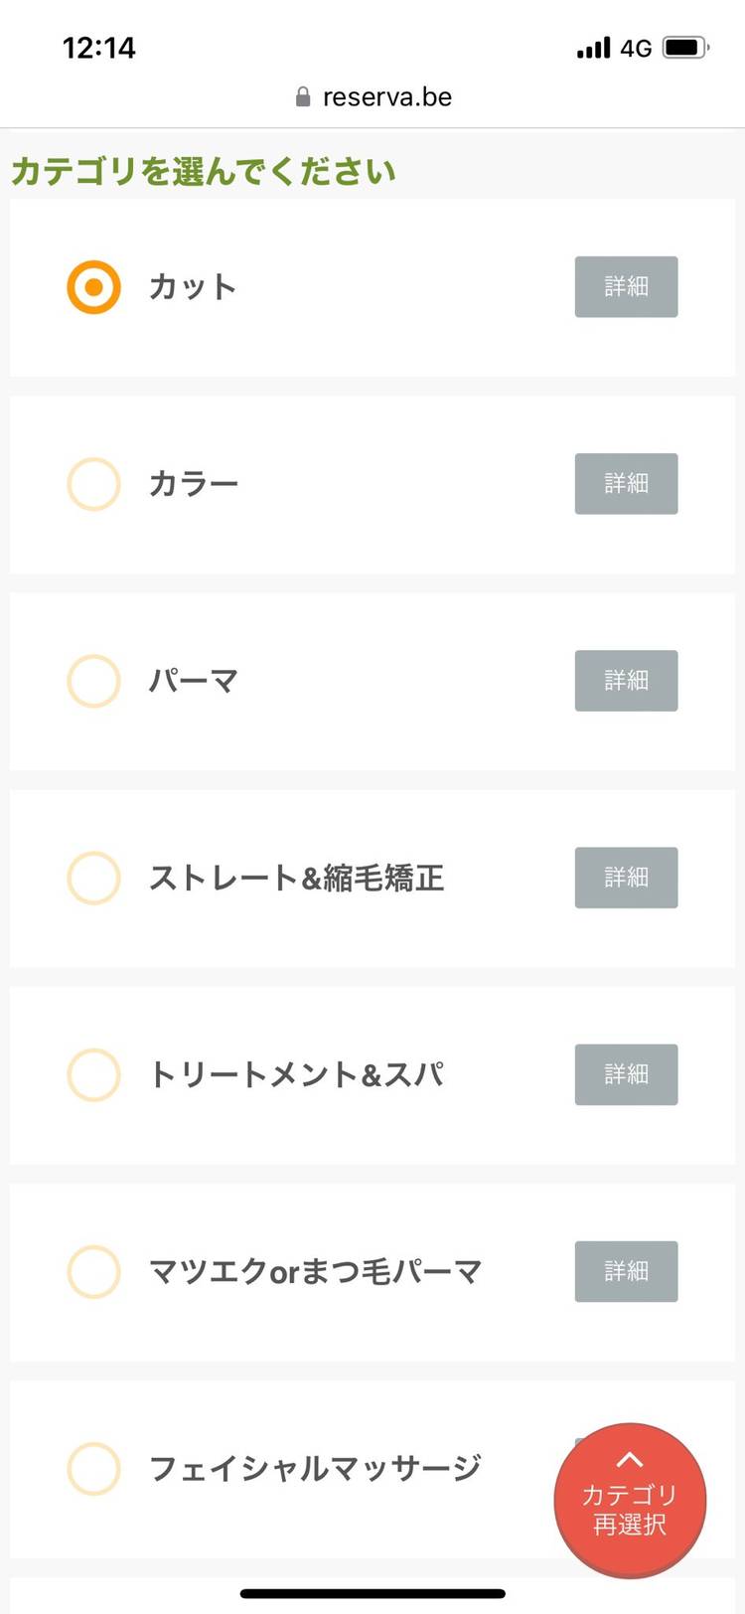745x1614 pixels.
Task: Tap the reserva.be address bar
Action: click(386, 97)
